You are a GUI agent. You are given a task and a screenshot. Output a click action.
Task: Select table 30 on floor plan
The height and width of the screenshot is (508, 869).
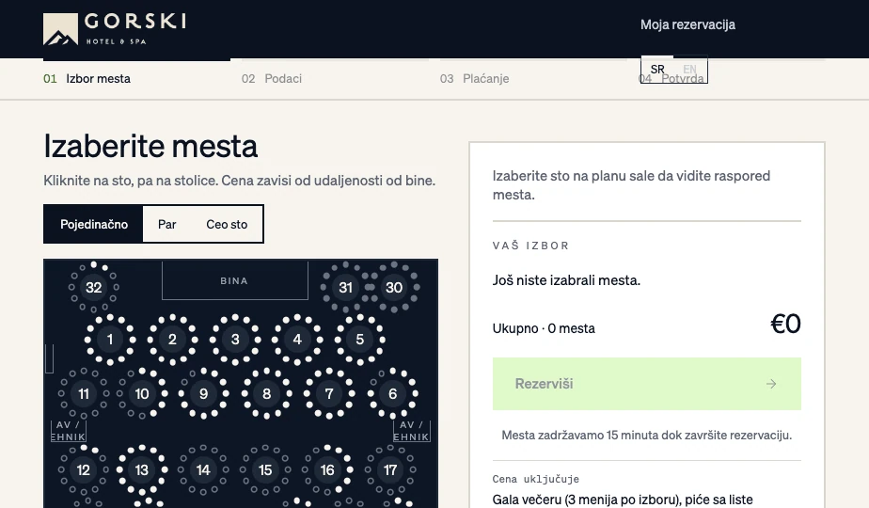394,287
